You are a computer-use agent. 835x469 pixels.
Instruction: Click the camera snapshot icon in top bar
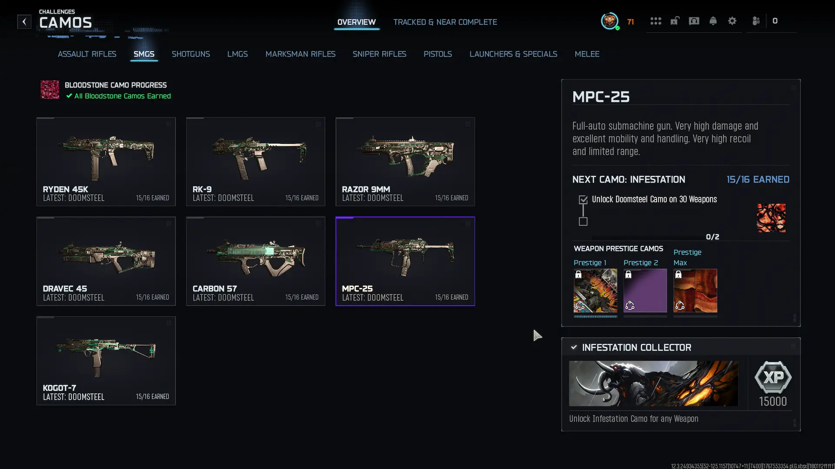pyautogui.click(x=694, y=21)
